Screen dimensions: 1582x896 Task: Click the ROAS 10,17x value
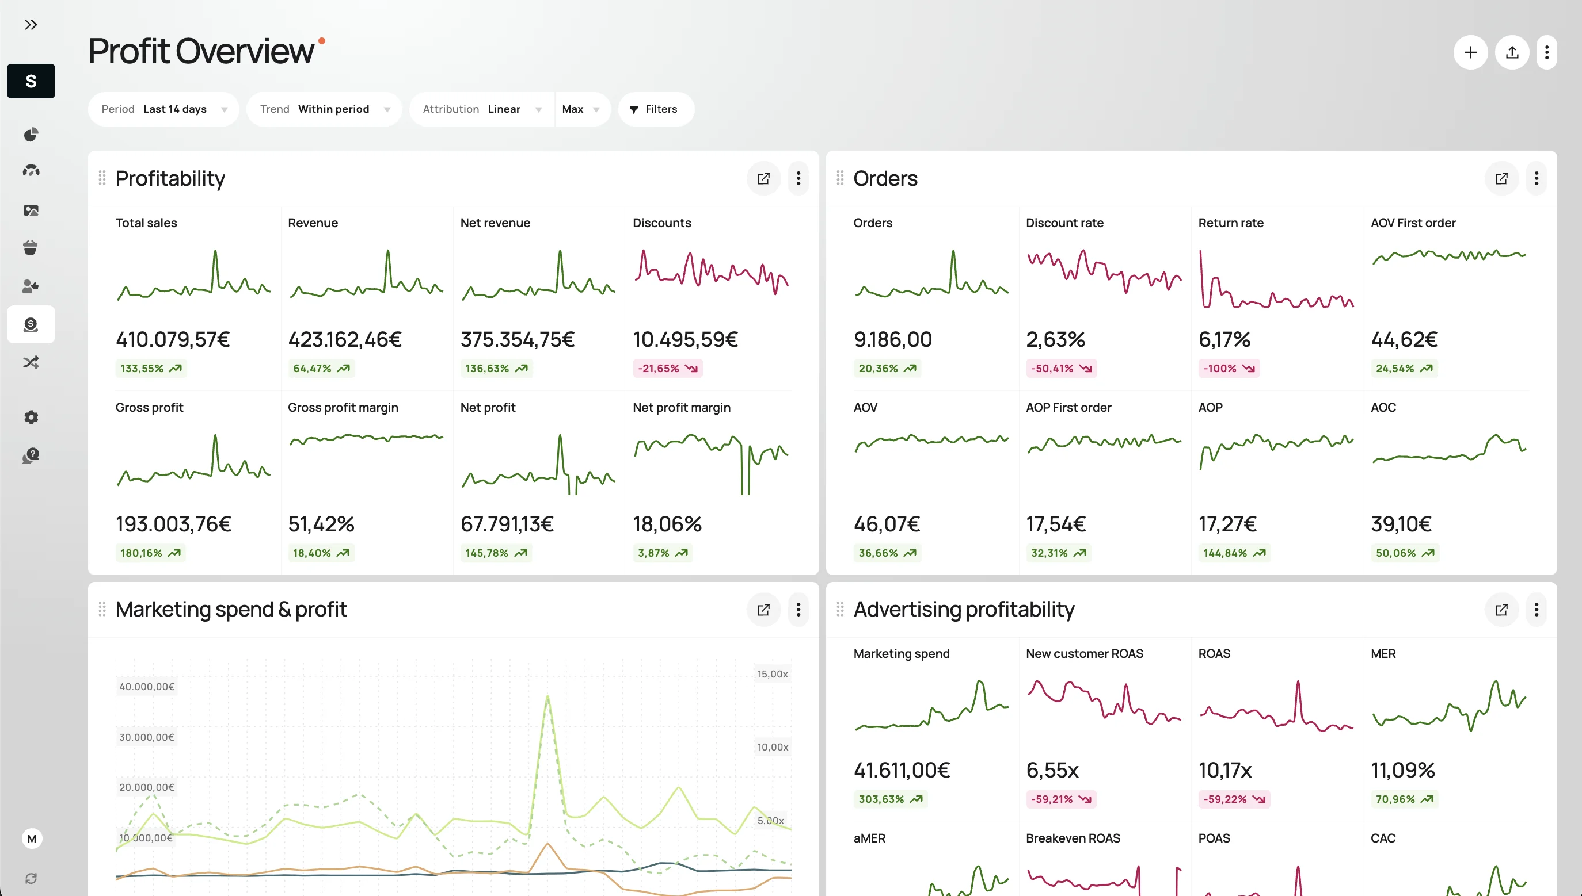point(1225,770)
